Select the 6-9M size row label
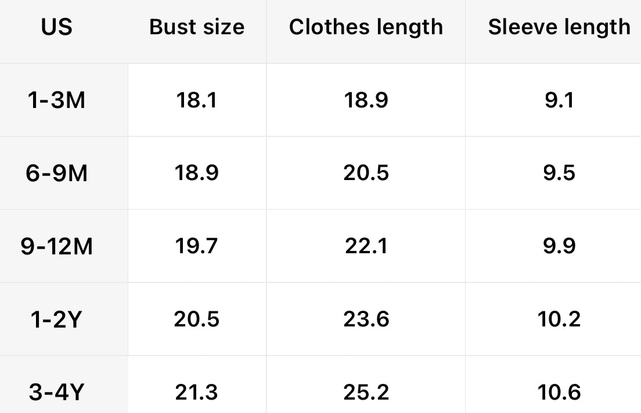The image size is (641, 413). pos(56,173)
